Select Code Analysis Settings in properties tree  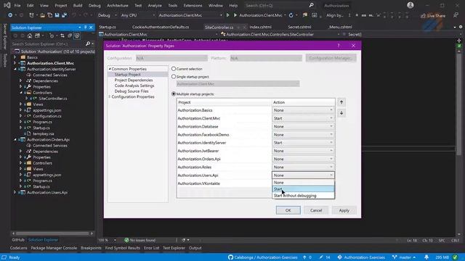(134, 86)
